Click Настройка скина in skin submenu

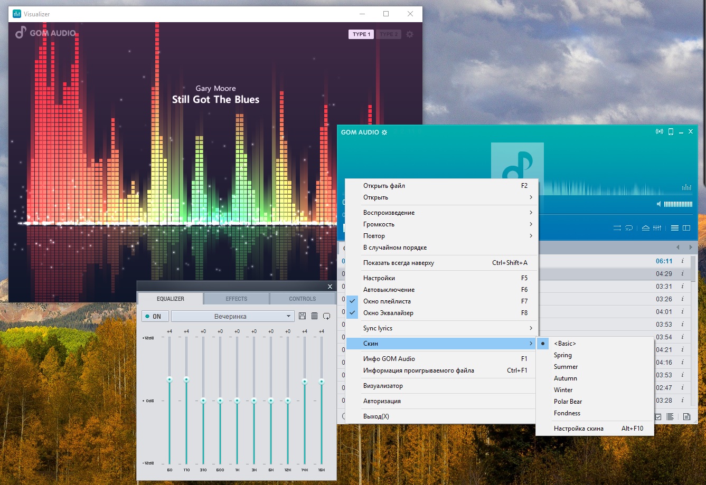point(578,429)
